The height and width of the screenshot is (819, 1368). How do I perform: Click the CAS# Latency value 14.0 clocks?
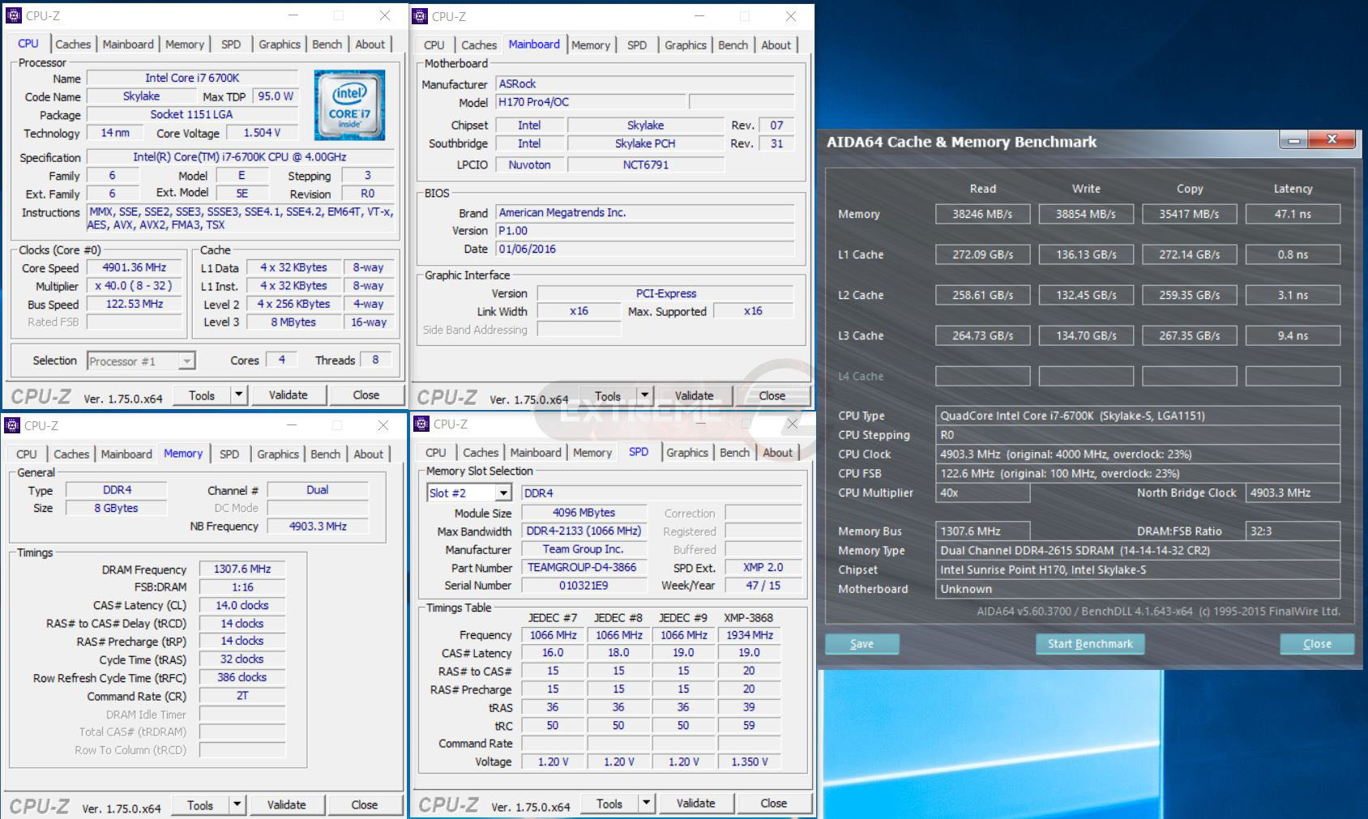(242, 605)
